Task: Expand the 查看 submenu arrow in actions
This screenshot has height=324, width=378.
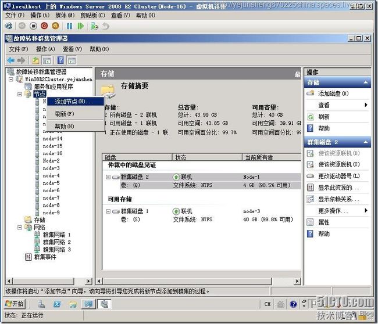Action: coord(366,105)
